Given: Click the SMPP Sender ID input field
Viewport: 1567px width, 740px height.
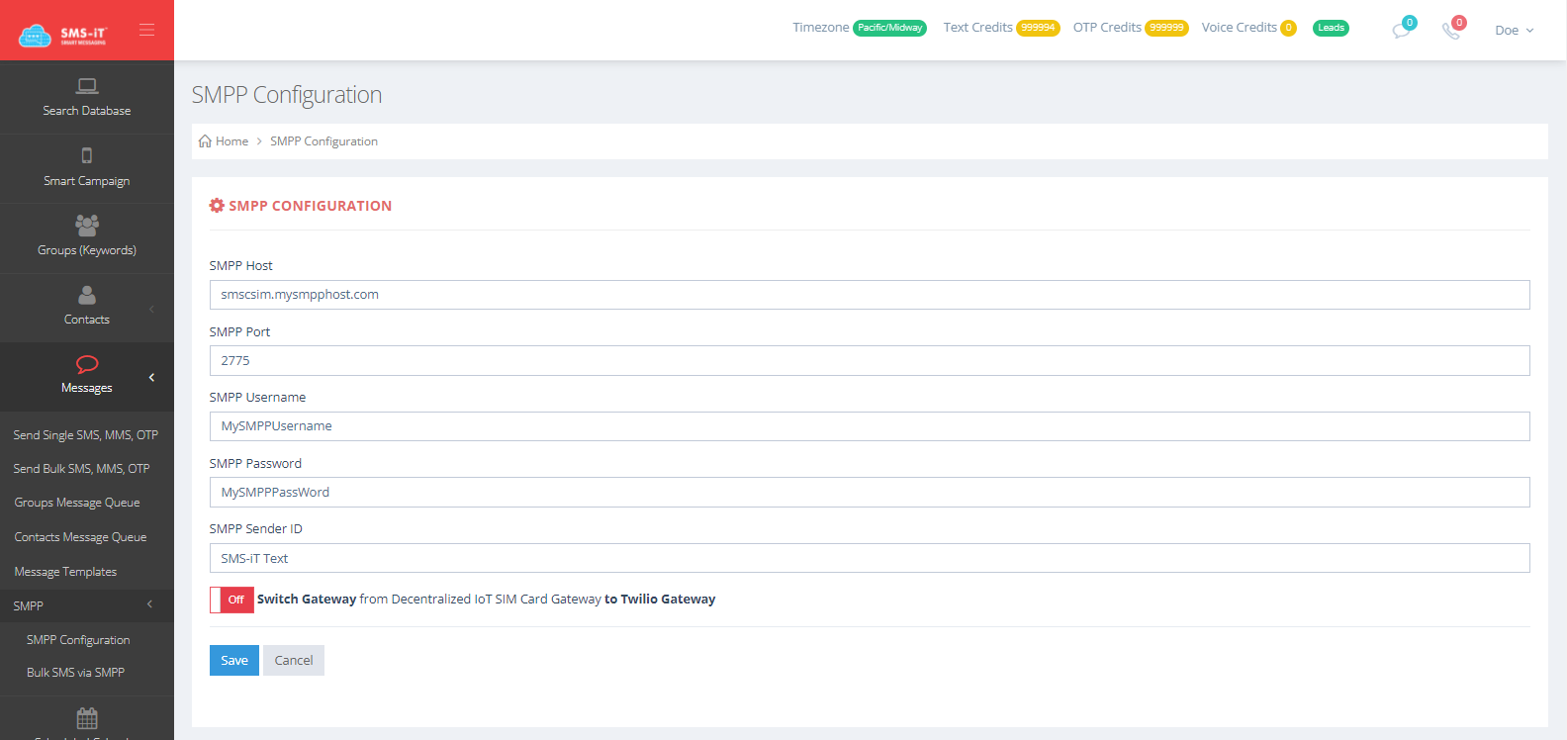Looking at the screenshot, I should (x=870, y=558).
